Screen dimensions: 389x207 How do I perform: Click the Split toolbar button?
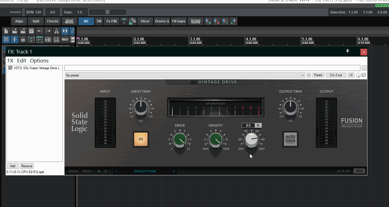pyautogui.click(x=36, y=21)
